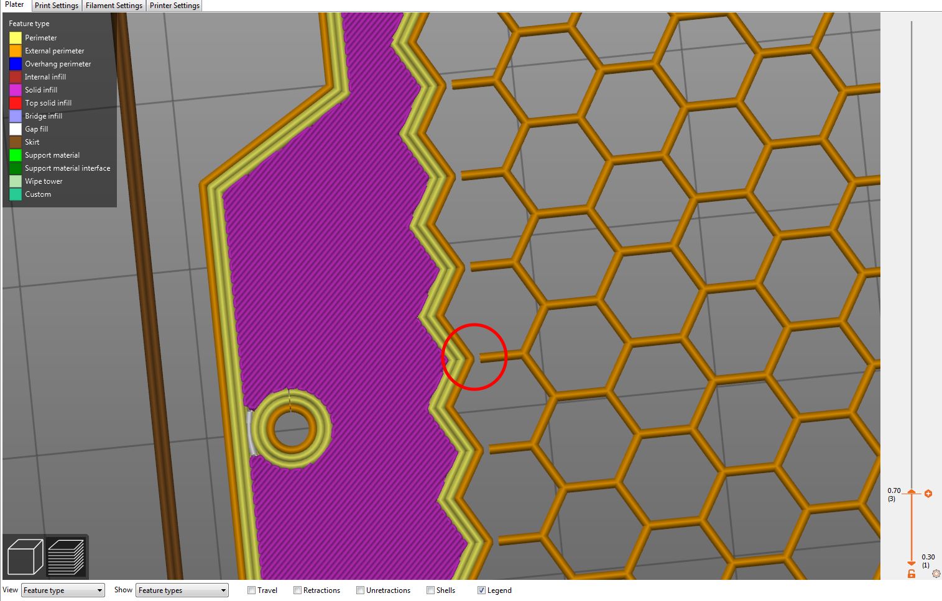Switch to the Printer Settings tab
This screenshot has width=942, height=601.
pyautogui.click(x=174, y=5)
